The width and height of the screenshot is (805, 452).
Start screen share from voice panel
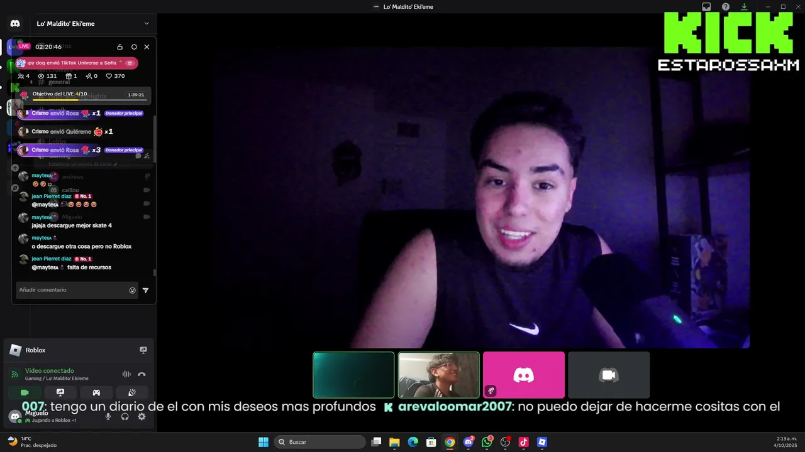pos(60,392)
